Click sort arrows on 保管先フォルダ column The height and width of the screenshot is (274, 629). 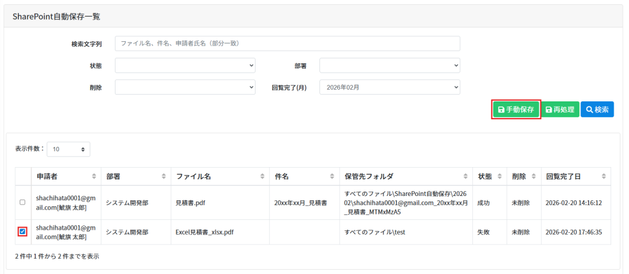[466, 176]
